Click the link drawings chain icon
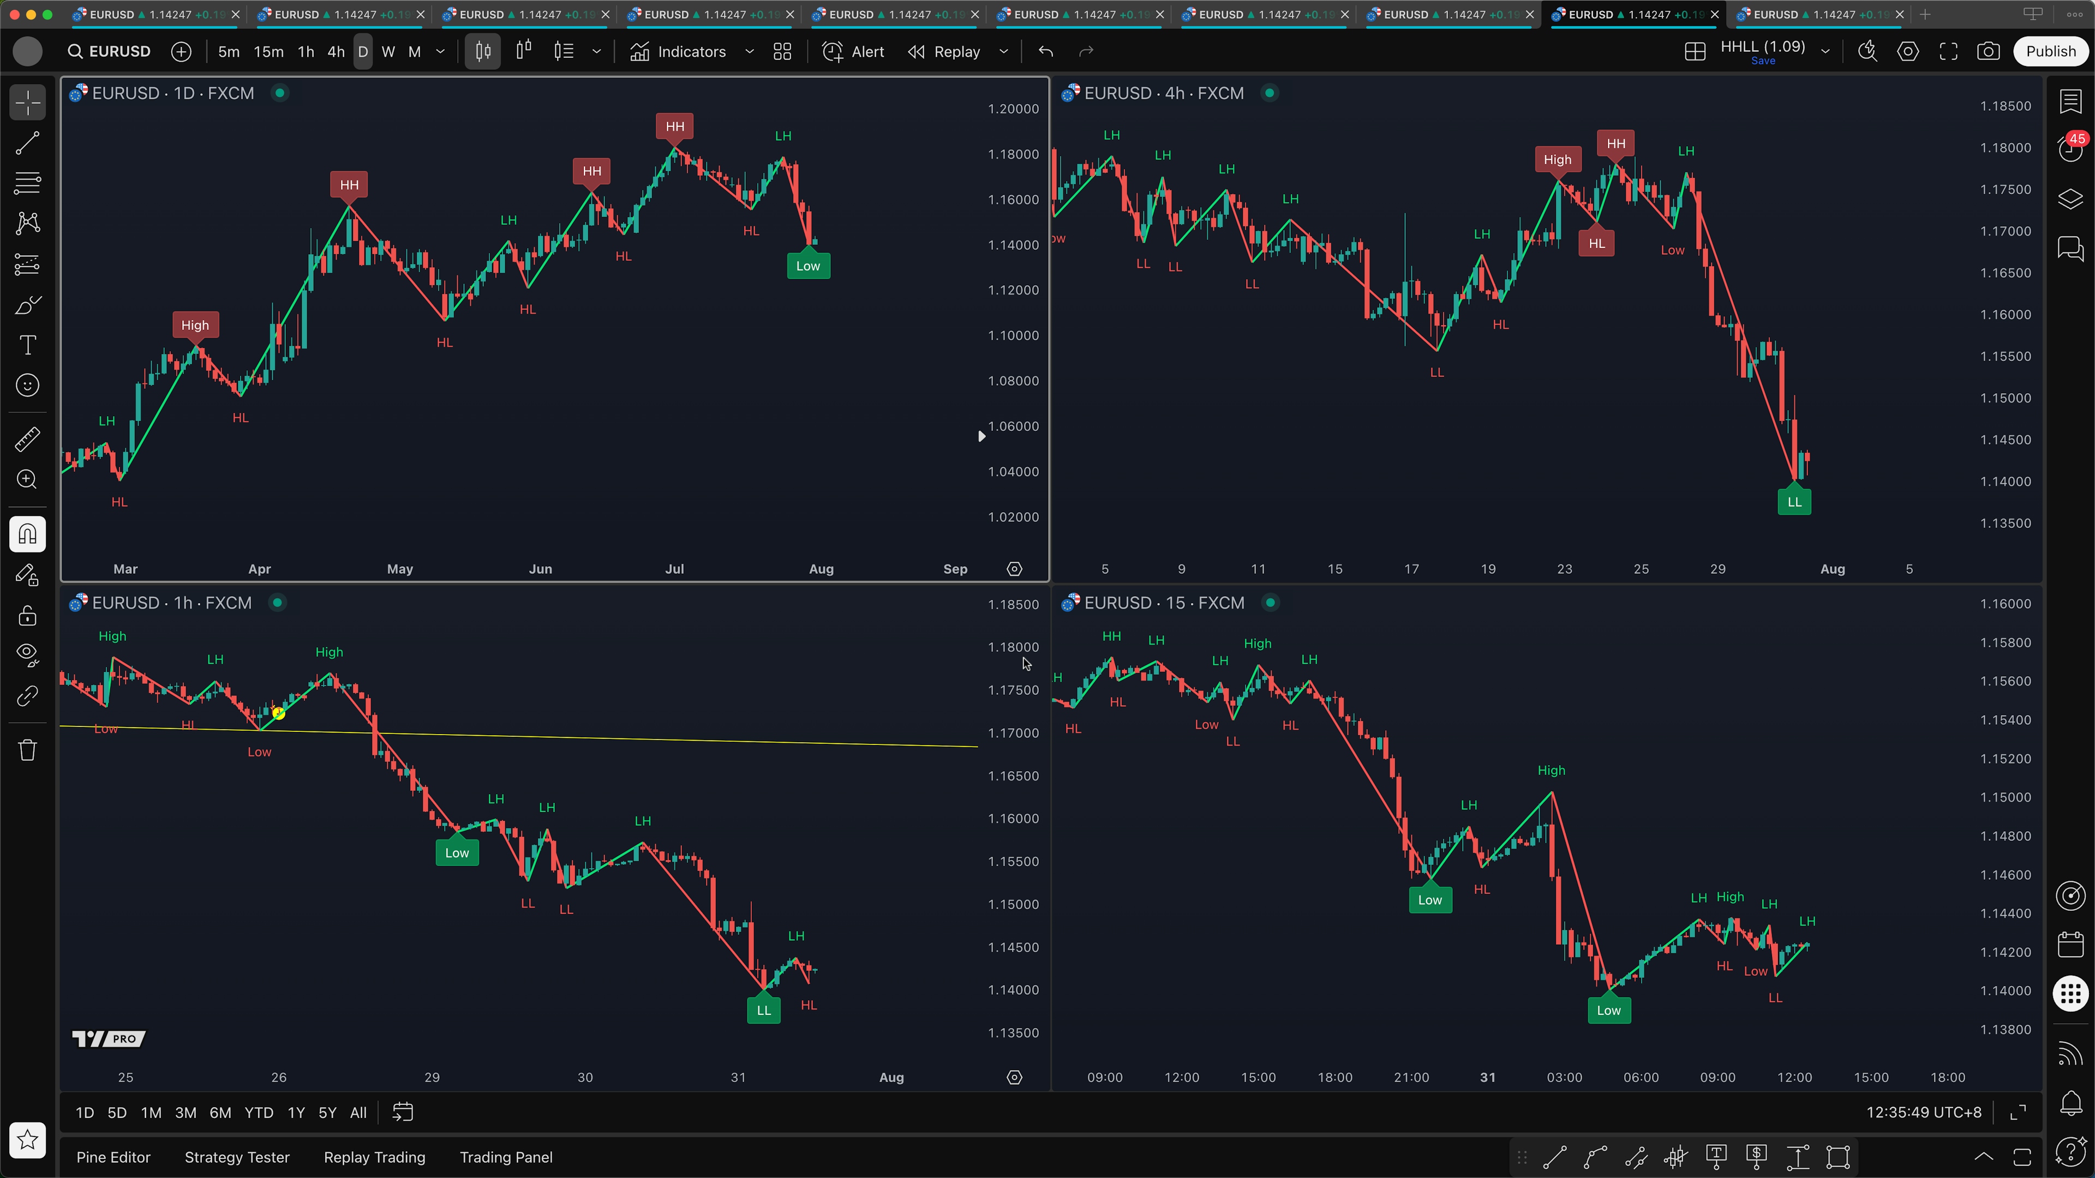This screenshot has height=1178, width=2095. click(28, 696)
